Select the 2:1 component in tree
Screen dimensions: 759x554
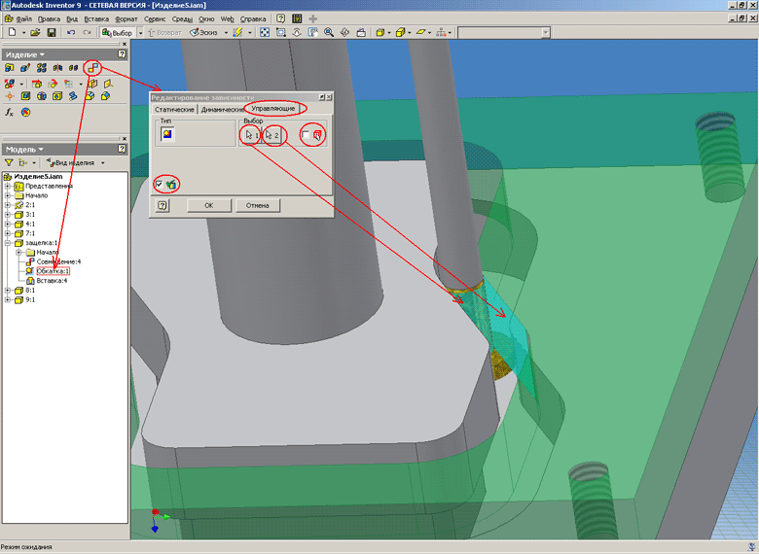[30, 205]
